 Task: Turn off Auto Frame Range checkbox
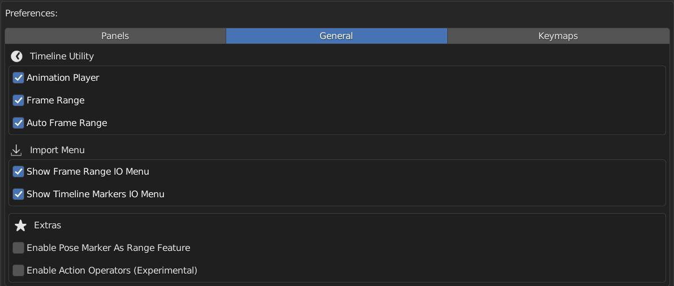18,123
